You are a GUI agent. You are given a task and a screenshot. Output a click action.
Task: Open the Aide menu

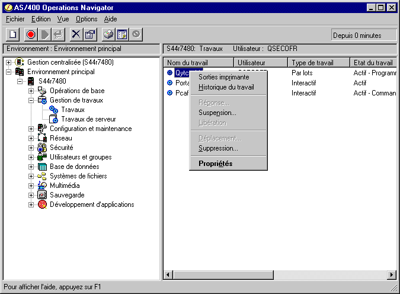coord(110,19)
